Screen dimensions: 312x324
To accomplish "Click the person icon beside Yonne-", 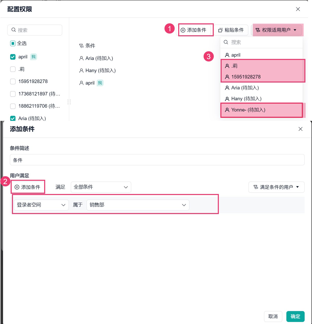I will (x=227, y=110).
